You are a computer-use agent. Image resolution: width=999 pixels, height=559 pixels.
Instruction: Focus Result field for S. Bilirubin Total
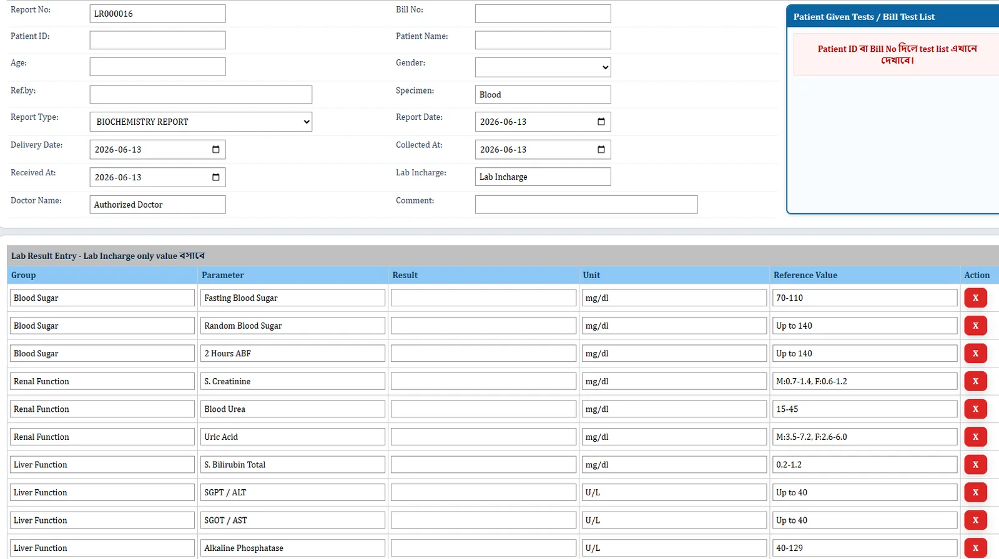pyautogui.click(x=483, y=465)
